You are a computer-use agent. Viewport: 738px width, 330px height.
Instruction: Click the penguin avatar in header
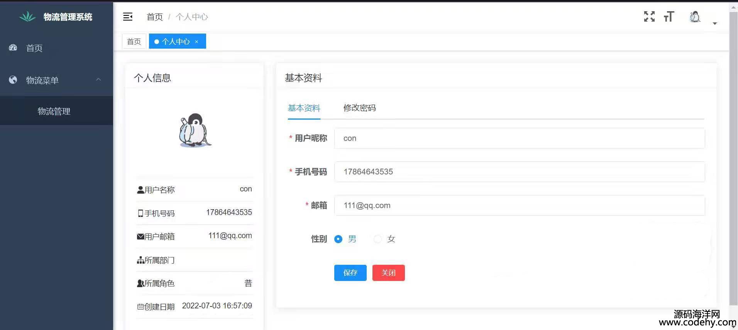[x=695, y=17]
